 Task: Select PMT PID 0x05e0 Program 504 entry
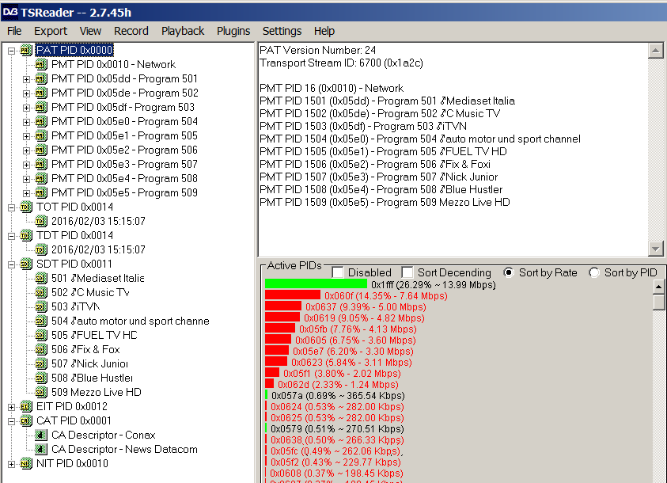click(x=124, y=121)
